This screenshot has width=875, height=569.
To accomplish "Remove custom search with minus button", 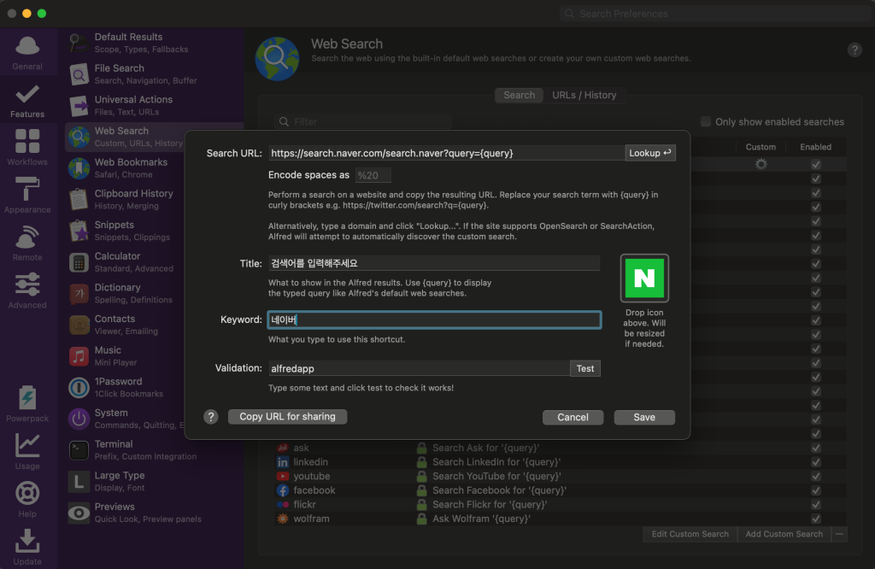I will pyautogui.click(x=839, y=534).
